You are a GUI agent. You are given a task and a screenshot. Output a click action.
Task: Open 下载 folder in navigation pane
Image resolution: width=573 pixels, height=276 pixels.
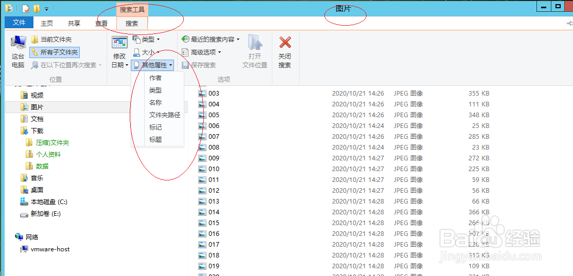[32, 131]
